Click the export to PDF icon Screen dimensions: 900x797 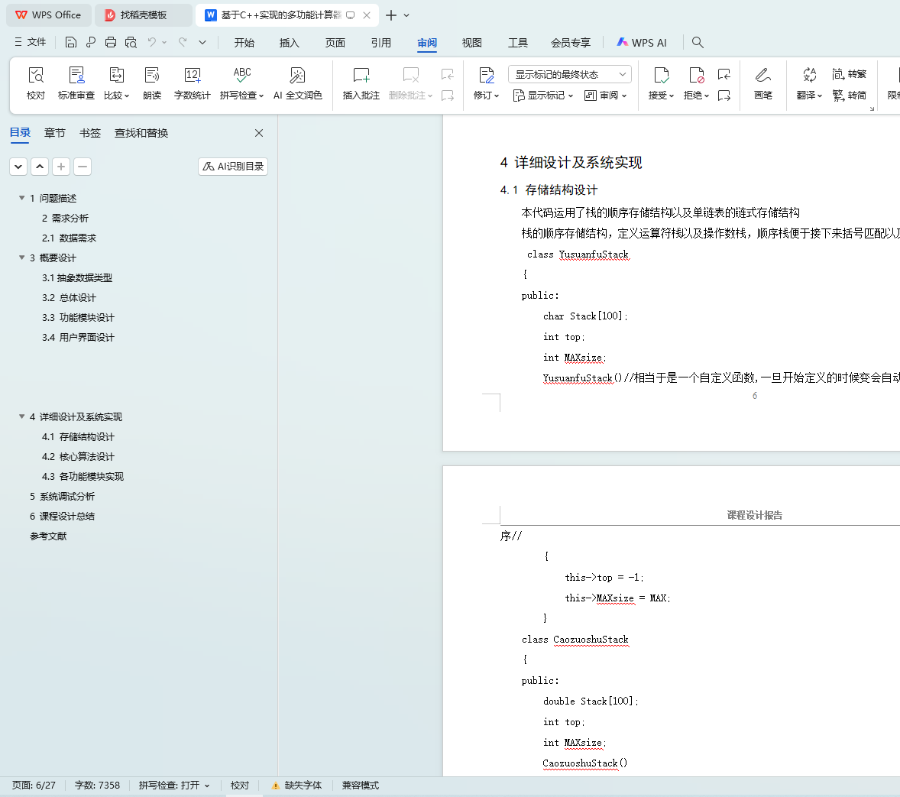pyautogui.click(x=91, y=42)
